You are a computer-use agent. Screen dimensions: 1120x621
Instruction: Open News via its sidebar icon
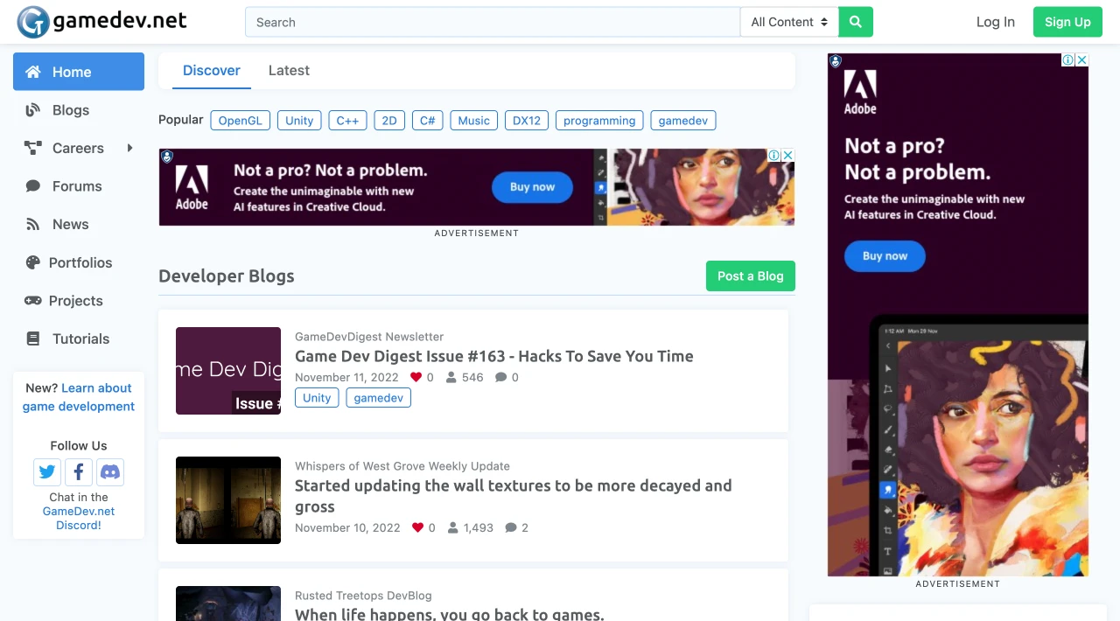pos(31,225)
